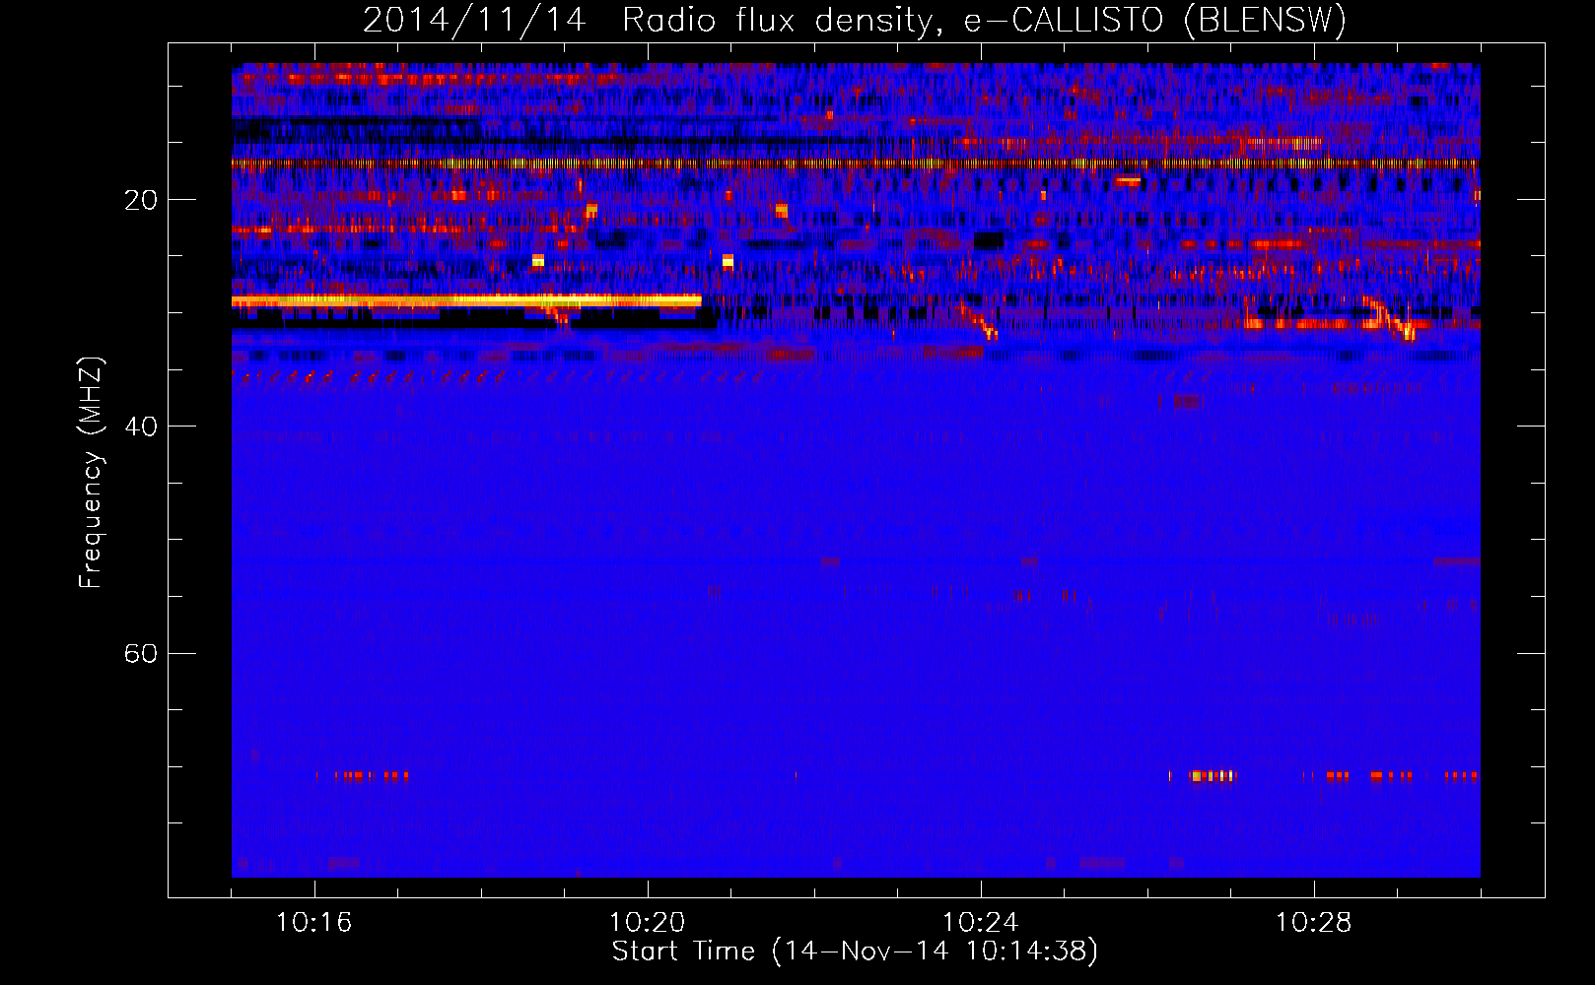Click the 'Frequency (MHZ)' axis label
The image size is (1595, 985).
tap(91, 473)
